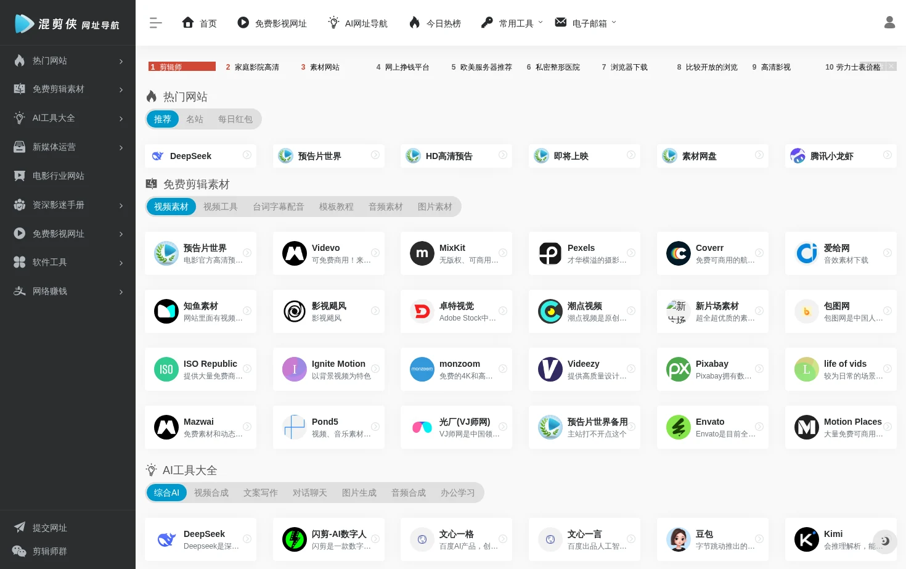906x569 pixels.
Task: Open the 素材网盘 card
Action: point(712,156)
